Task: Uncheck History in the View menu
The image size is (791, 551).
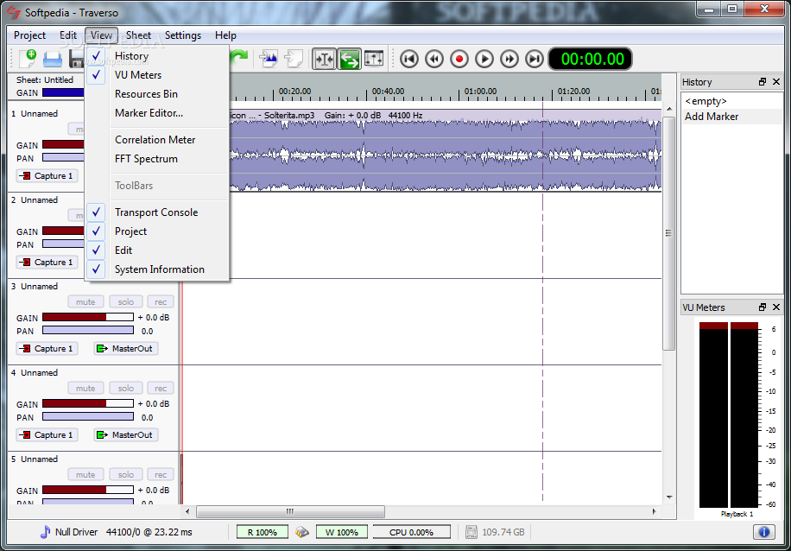Action: coord(157,56)
